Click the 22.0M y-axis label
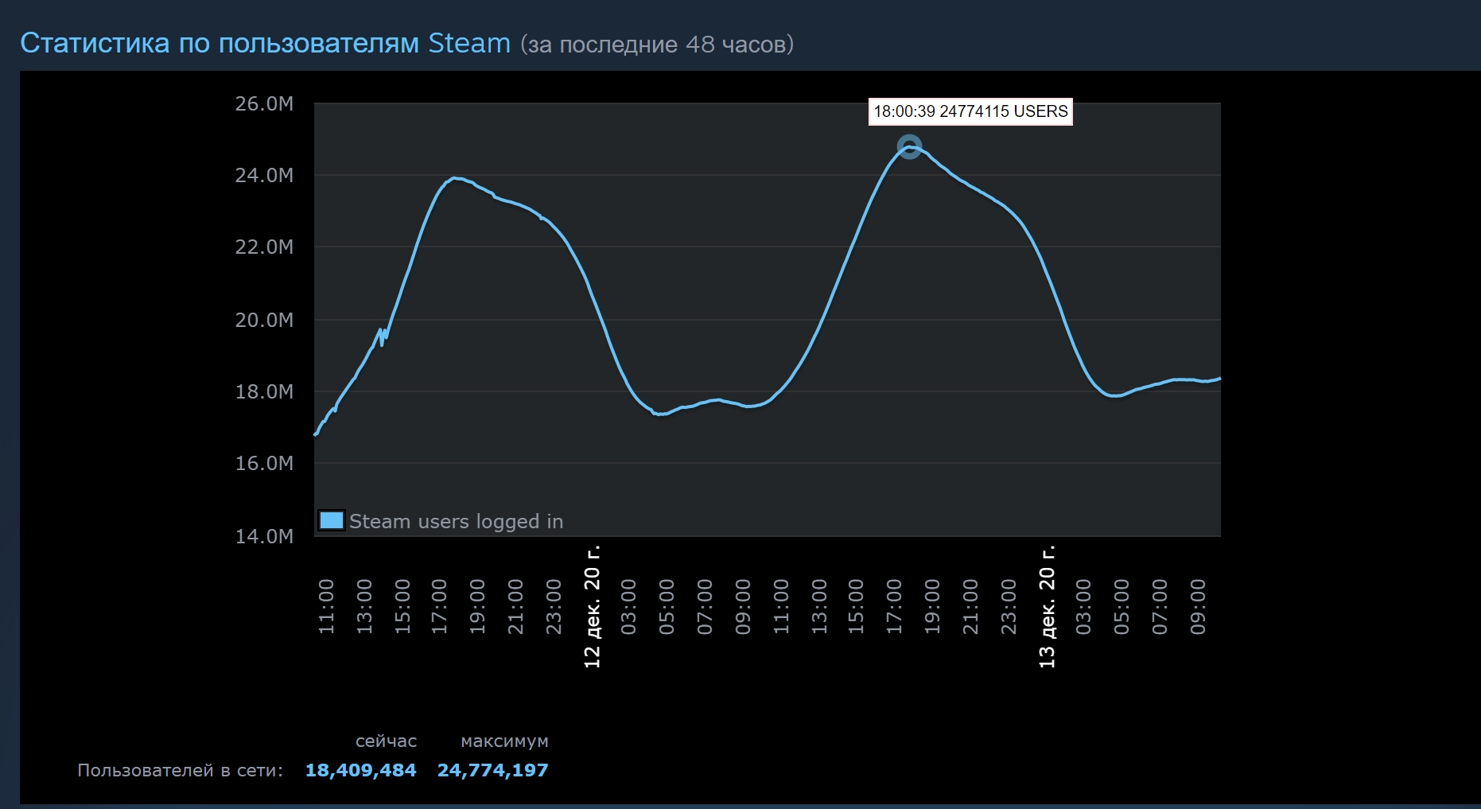1481x809 pixels. point(264,247)
